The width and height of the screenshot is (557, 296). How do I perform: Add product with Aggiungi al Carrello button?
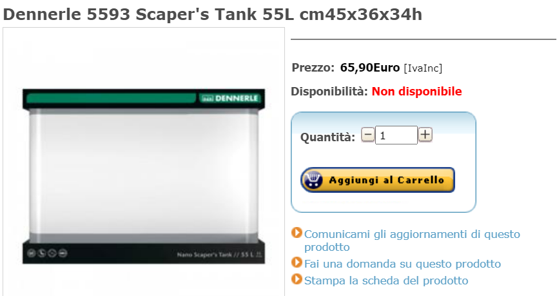click(378, 180)
